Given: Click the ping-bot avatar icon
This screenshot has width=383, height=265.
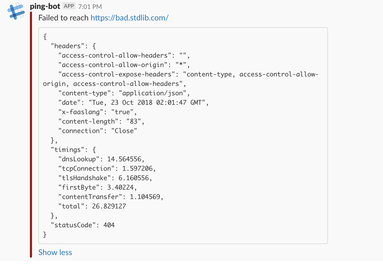Looking at the screenshot, I should [16, 11].
